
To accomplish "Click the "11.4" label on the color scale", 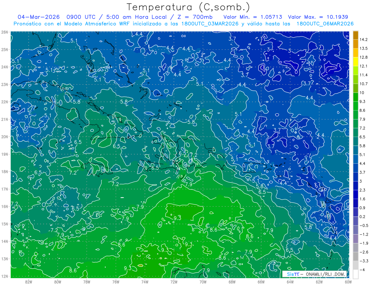I will 363,75.
